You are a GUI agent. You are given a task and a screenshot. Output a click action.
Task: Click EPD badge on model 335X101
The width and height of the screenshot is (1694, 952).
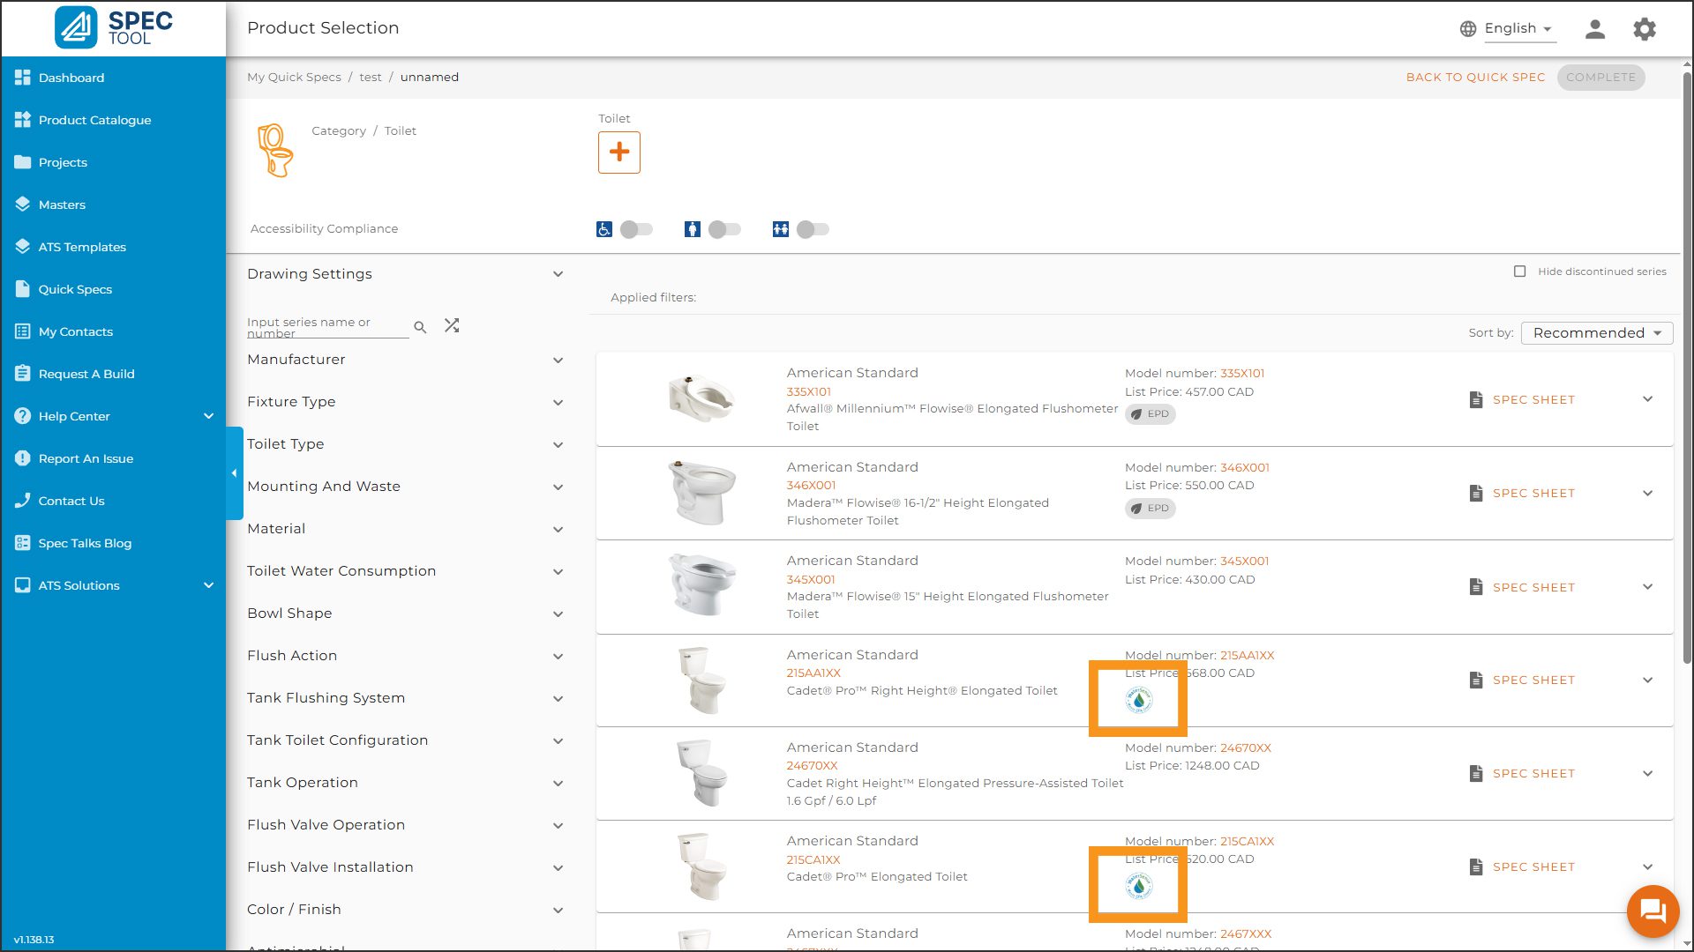point(1150,414)
